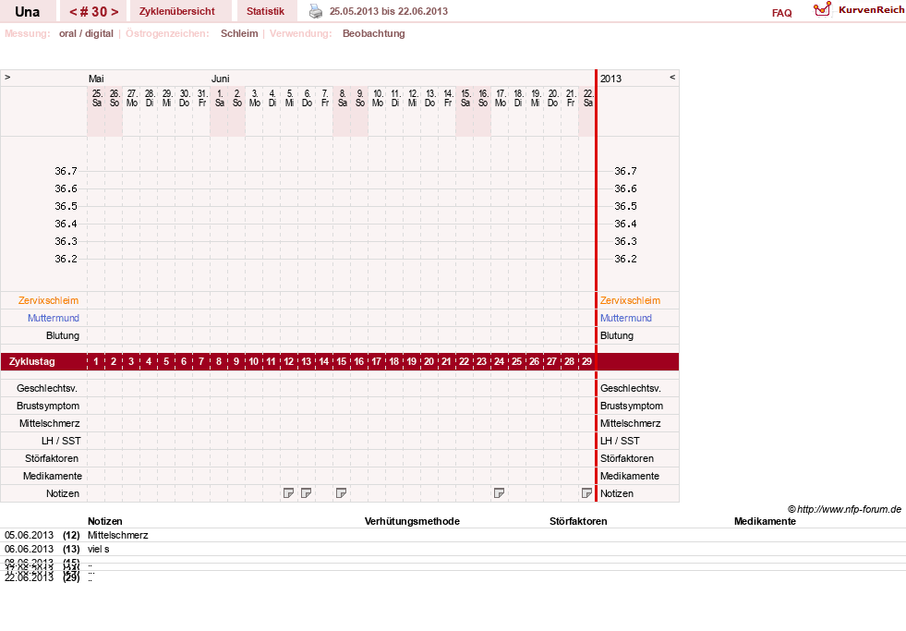
Task: Expand chart with left '>' arrow
Action: pos(7,77)
